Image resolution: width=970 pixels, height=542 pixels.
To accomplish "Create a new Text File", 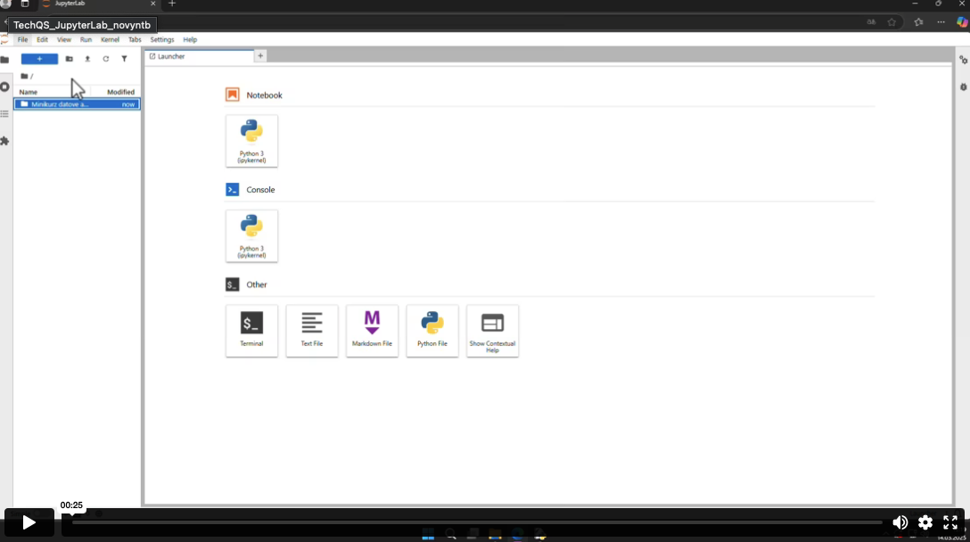I will 312,331.
